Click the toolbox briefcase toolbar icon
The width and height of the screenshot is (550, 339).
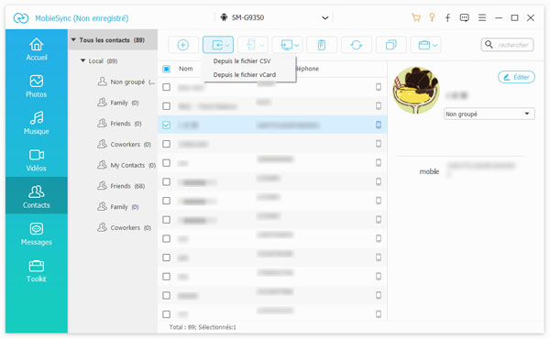point(424,45)
